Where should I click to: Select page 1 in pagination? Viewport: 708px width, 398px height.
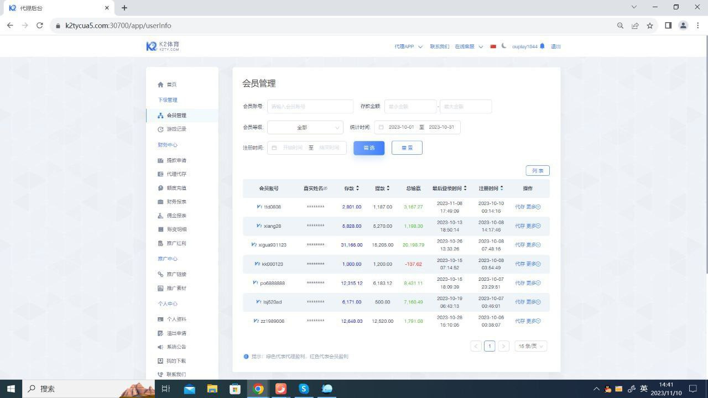[490, 346]
